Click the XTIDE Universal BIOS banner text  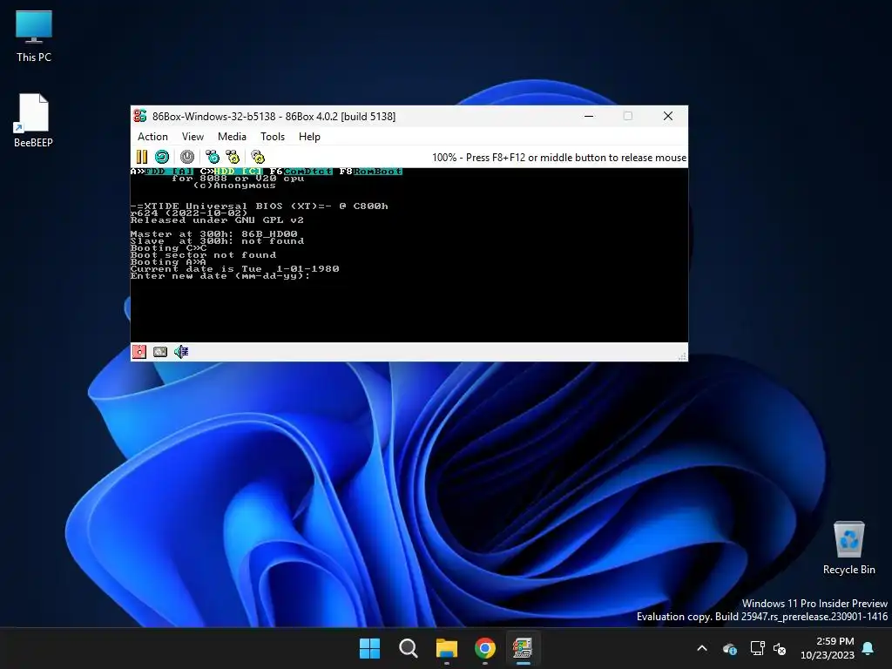(x=260, y=206)
